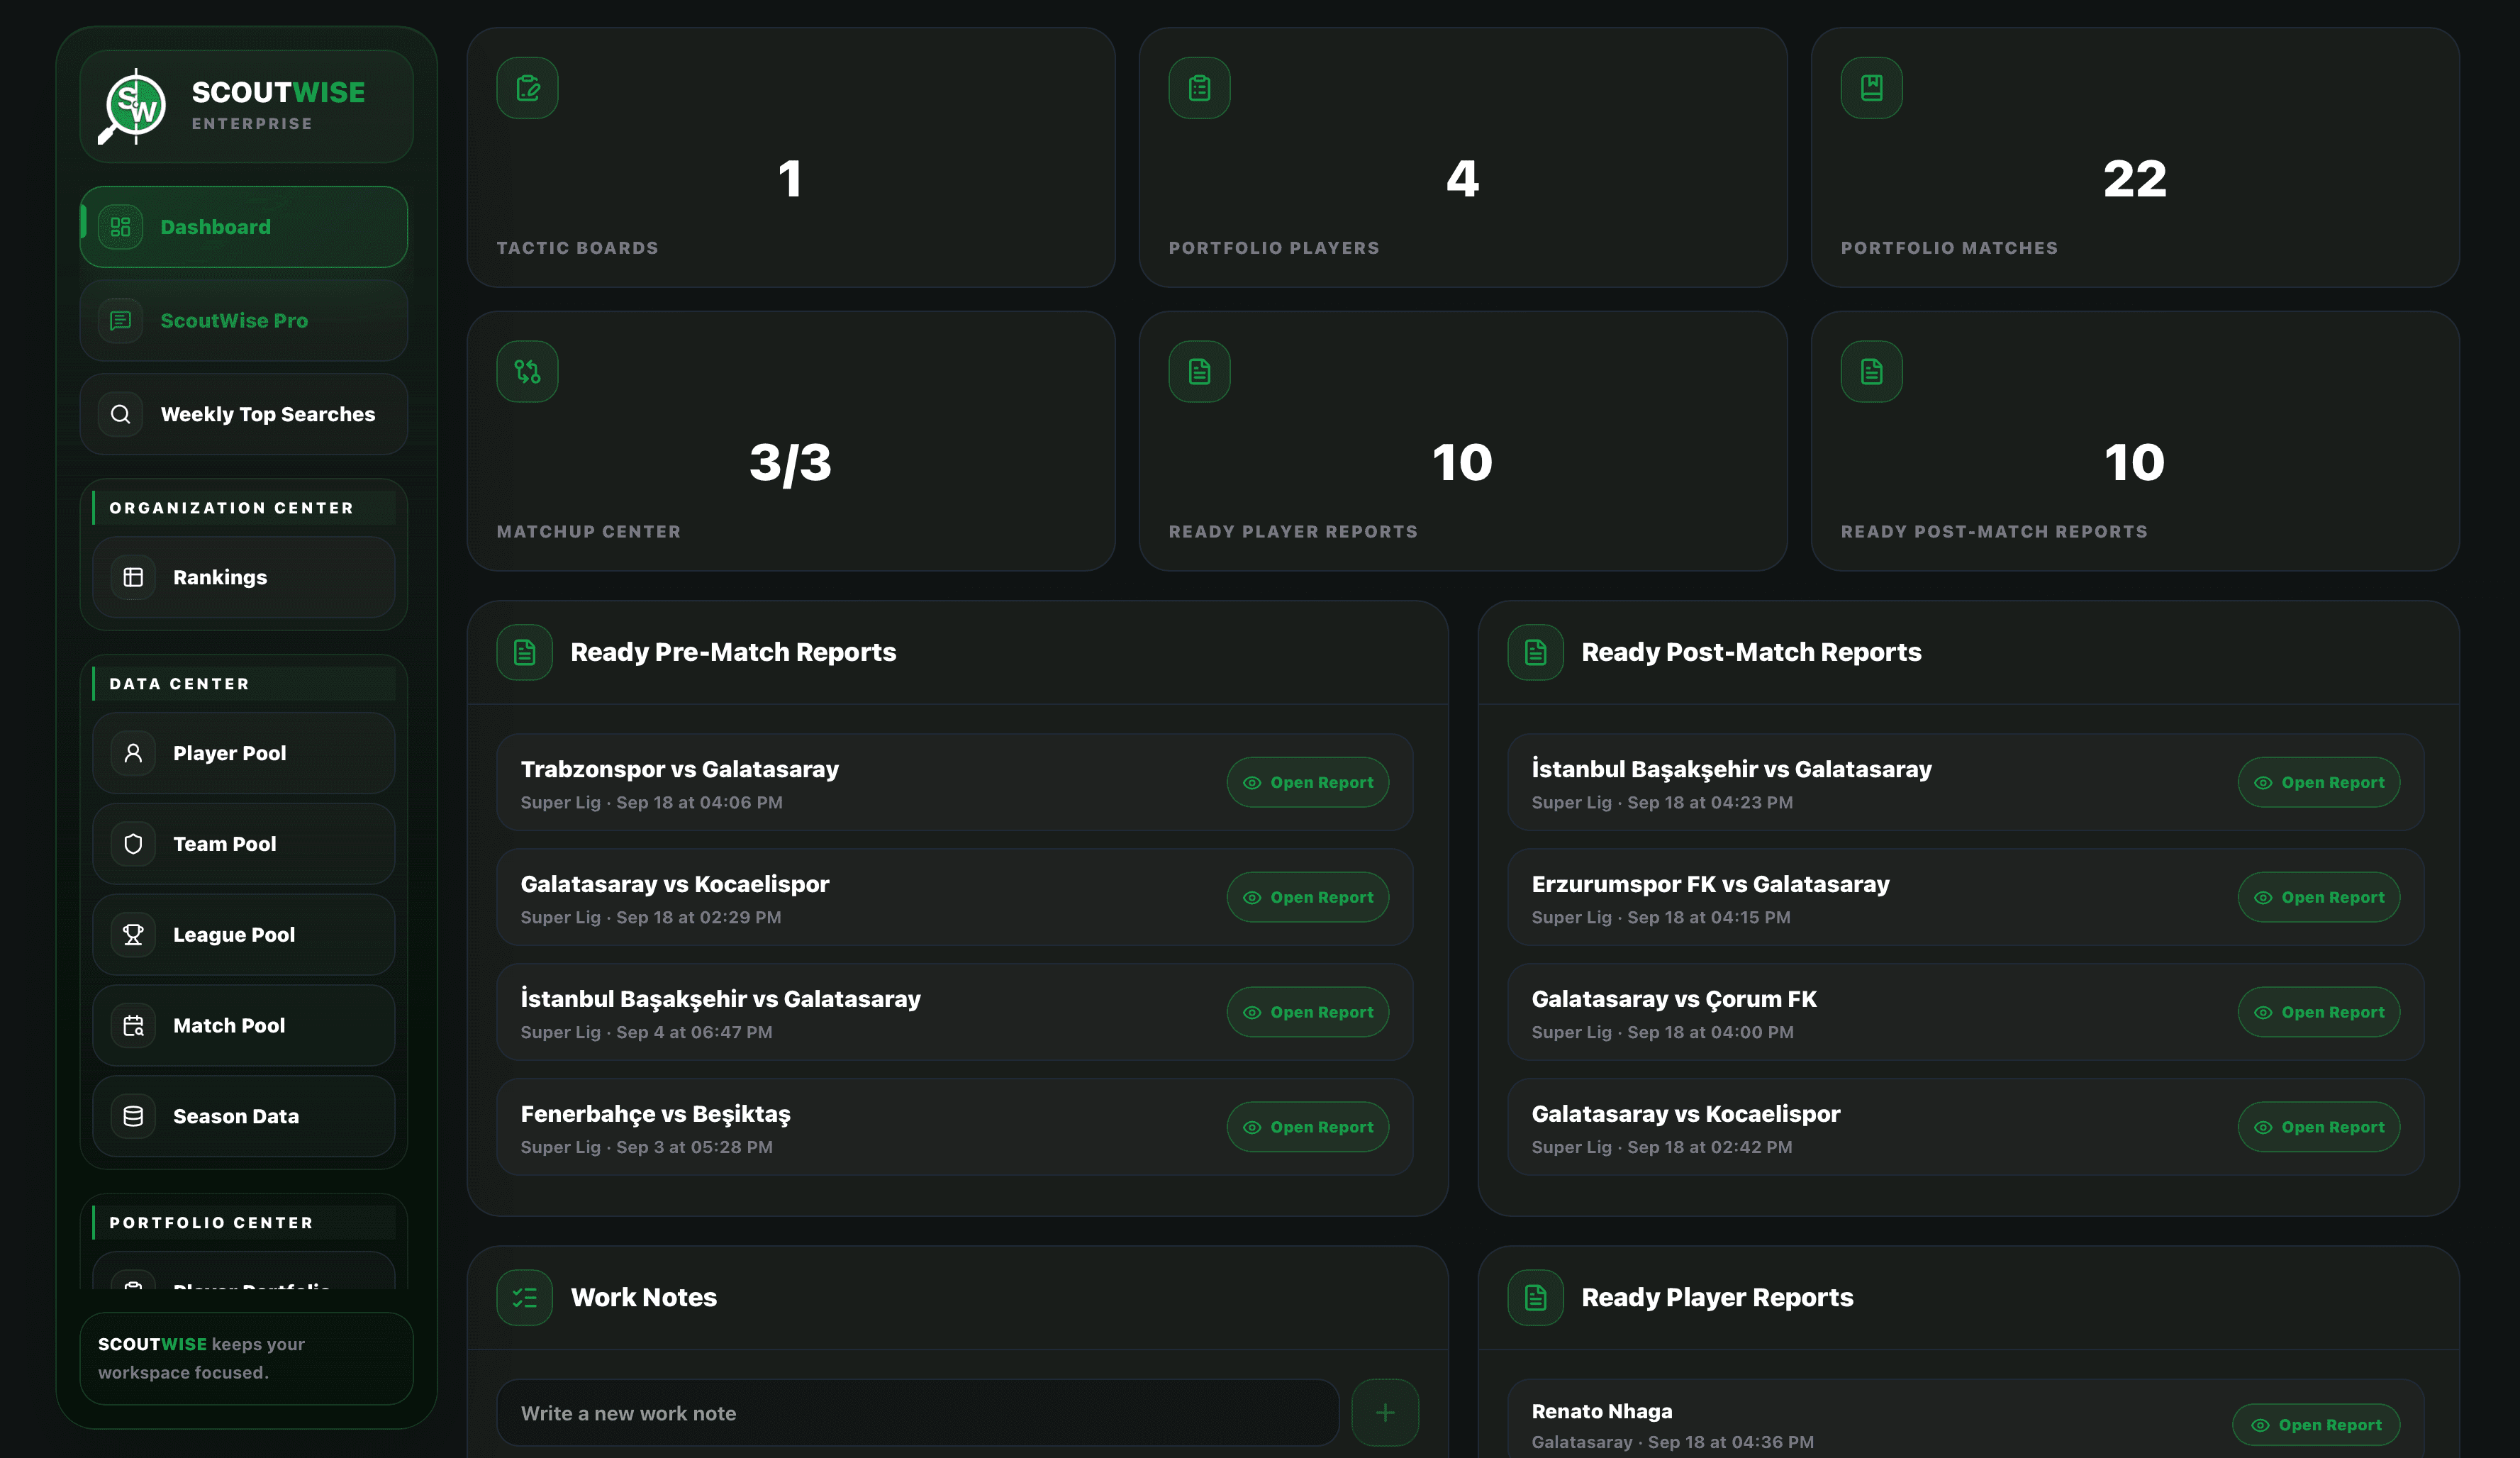Click the Tactic Boards clipboard-pen icon
The width and height of the screenshot is (2520, 1458).
pos(528,88)
